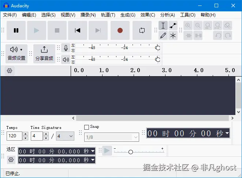Open the 音频设置 audio setup button
Screen dimensions: 242x178
coord(16,54)
